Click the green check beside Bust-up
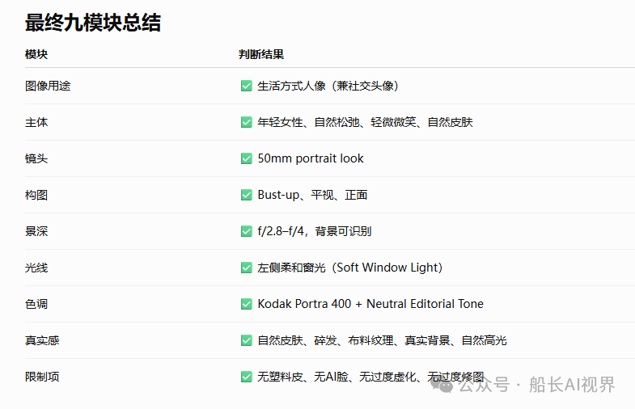This screenshot has width=635, height=409. coord(246,195)
